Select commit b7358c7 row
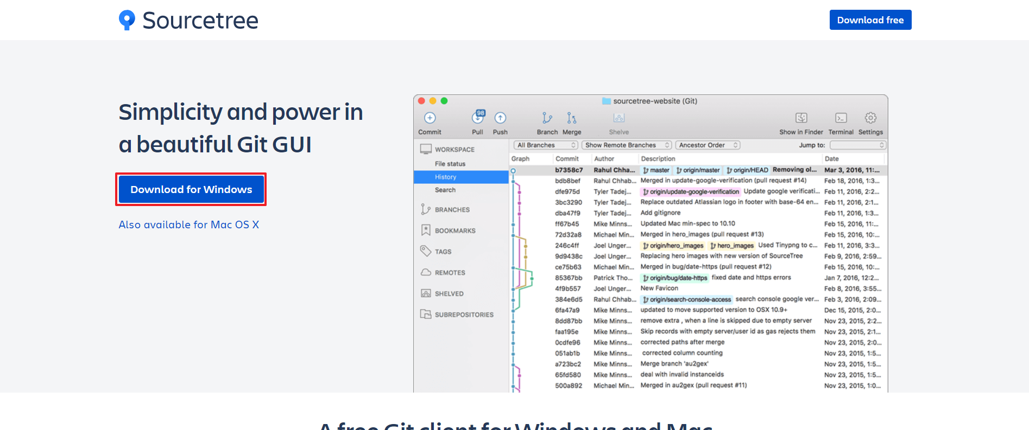This screenshot has width=1029, height=430. [x=697, y=170]
